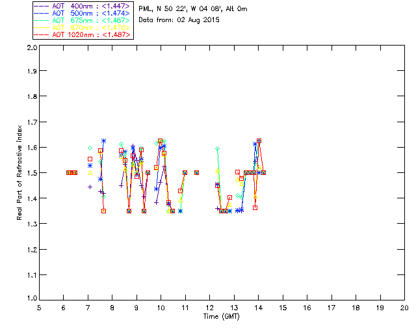Image resolution: width=416 pixels, height=333 pixels.
Task: Click the 7 x-axis tick label
Action: (x=88, y=308)
